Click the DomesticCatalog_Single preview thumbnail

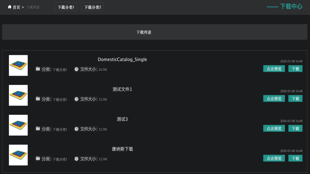pyautogui.click(x=18, y=66)
